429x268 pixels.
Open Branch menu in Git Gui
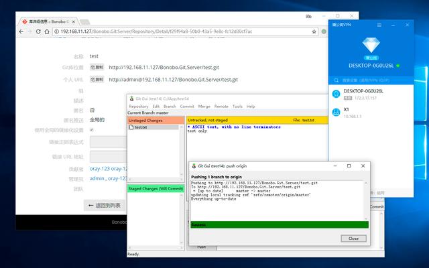click(x=170, y=106)
